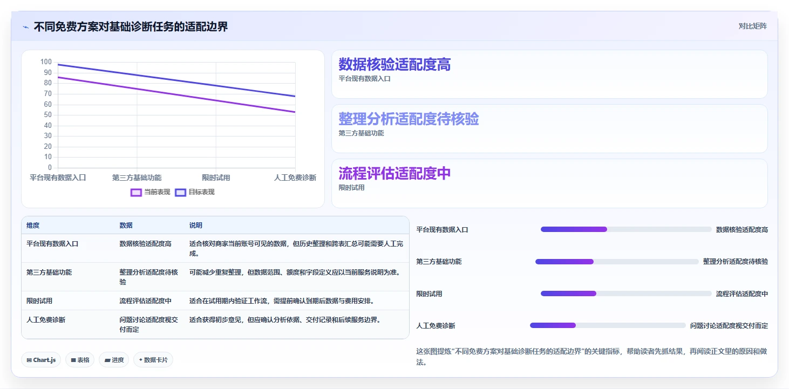This screenshot has width=789, height=389.
Task: Click the icon in the Chart.js tag
Action: coord(29,360)
